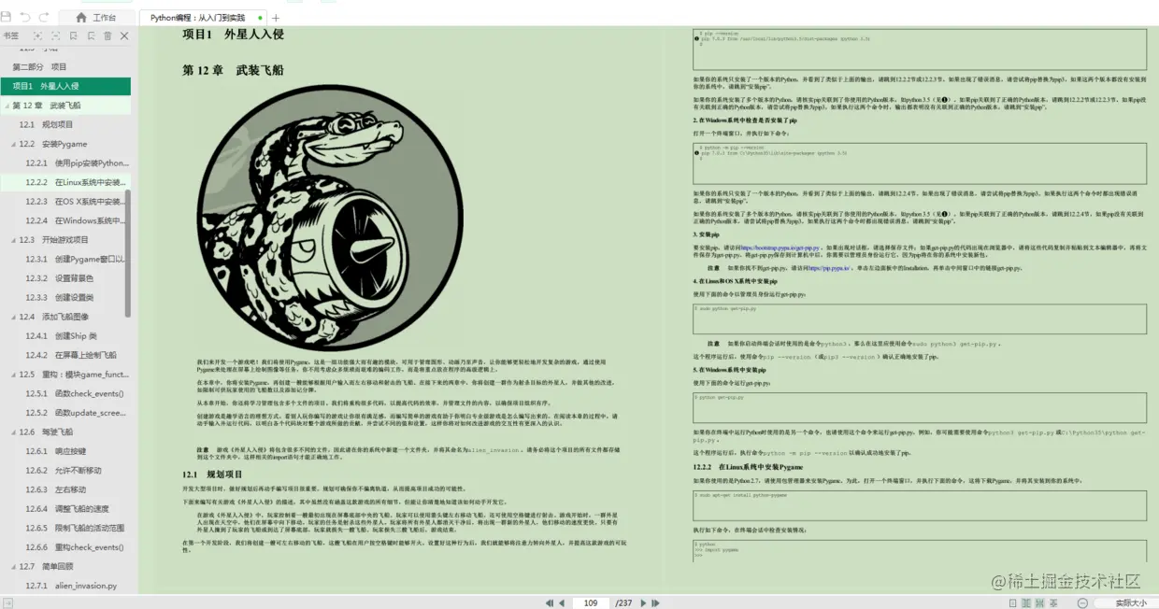Open bookmark 12.6.5 限制飞船的活动范围
1159x609 pixels.
point(76,528)
